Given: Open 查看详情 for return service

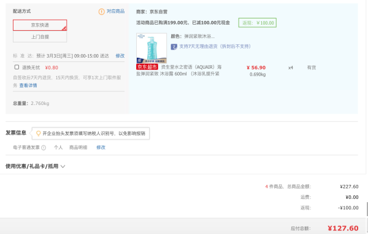Looking at the screenshot, I should click(x=28, y=85).
